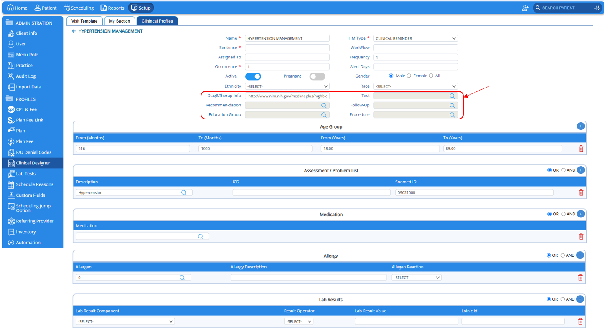Screen dimensions: 605x331
Task: Select AND for Assessment / Problem List
Action: [563, 170]
